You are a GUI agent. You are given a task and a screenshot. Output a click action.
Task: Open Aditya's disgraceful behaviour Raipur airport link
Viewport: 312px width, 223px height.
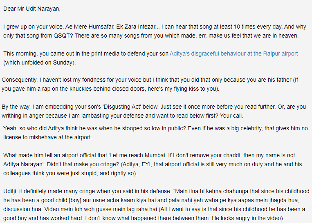233,54
